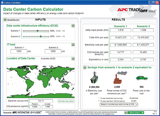Viewport: 160px width, 116px height.
Task: Click the Footprint CO2 emissions field
Action: 35,107
